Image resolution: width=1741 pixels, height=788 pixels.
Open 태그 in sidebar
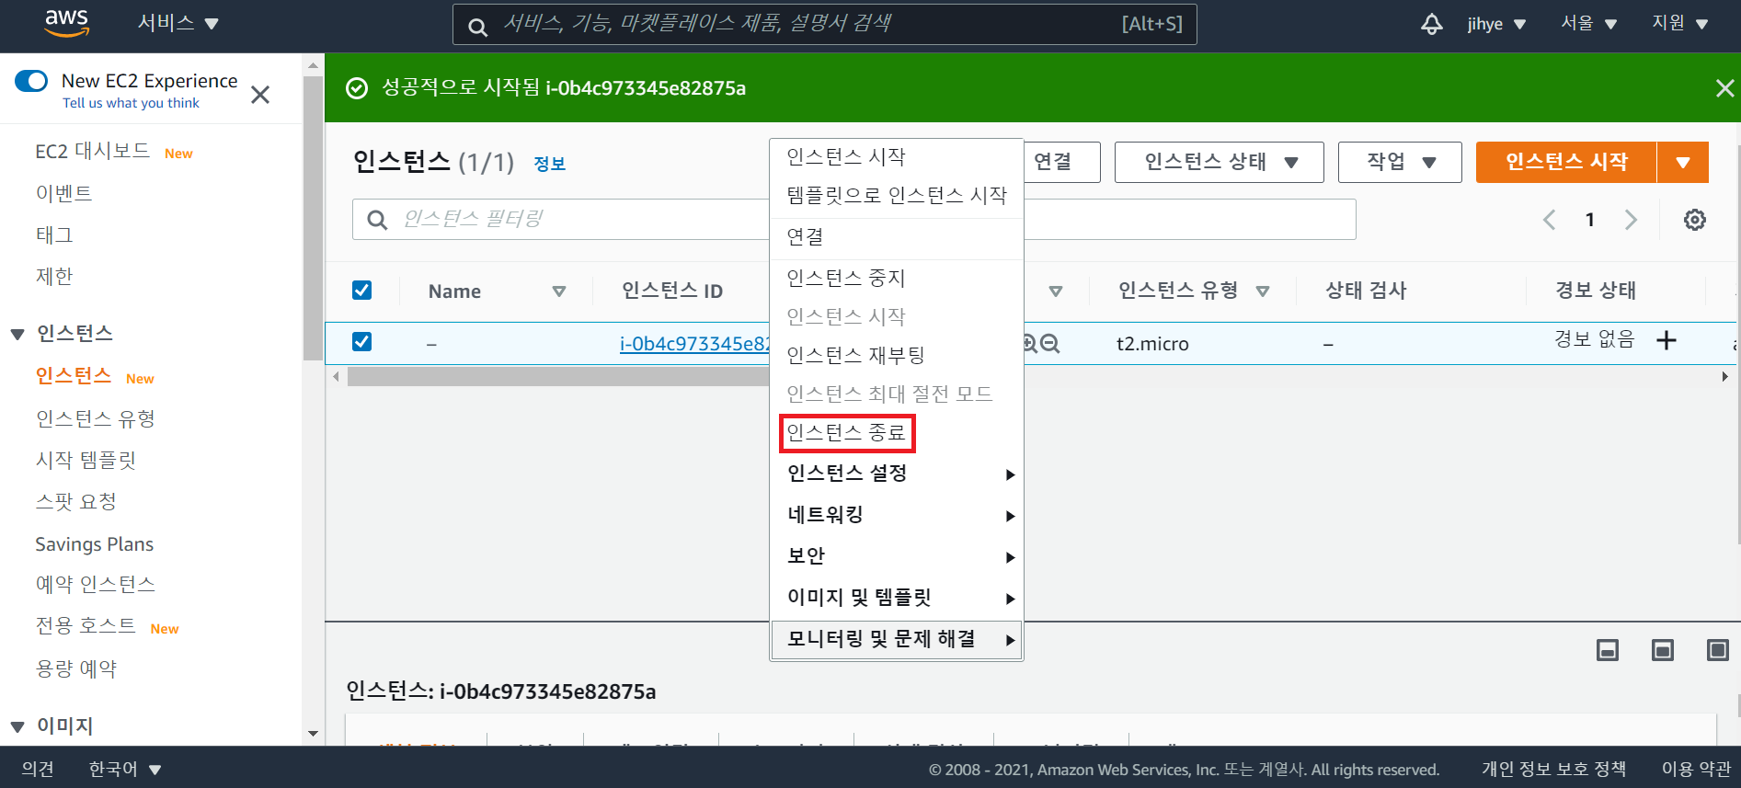coord(54,234)
